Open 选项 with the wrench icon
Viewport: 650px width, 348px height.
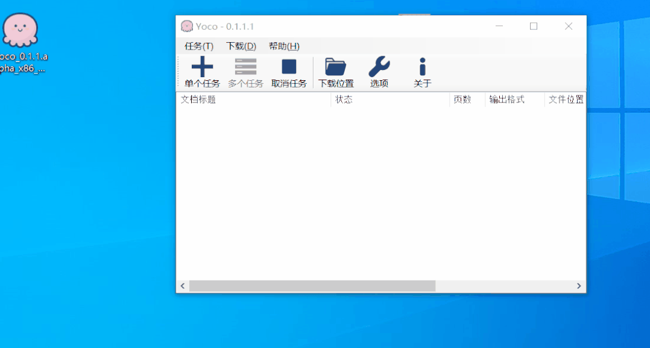tap(379, 67)
